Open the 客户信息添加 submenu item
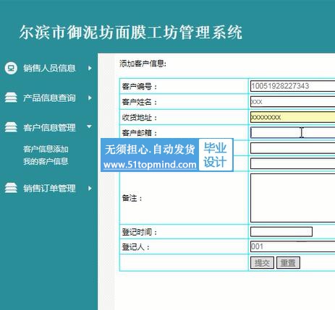 pos(46,149)
